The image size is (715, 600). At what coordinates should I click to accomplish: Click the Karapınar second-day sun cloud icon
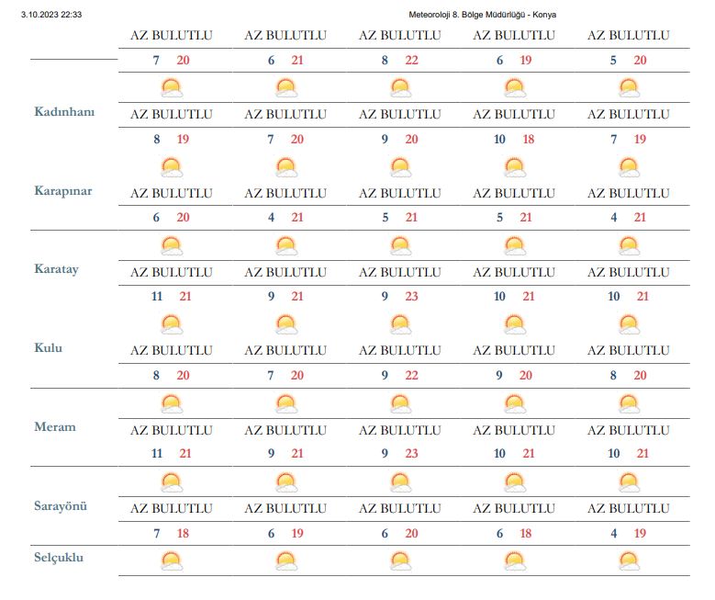tap(286, 167)
